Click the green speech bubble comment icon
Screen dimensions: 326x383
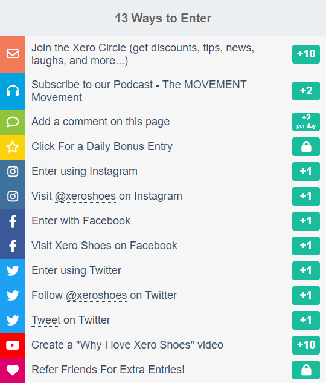point(13,122)
